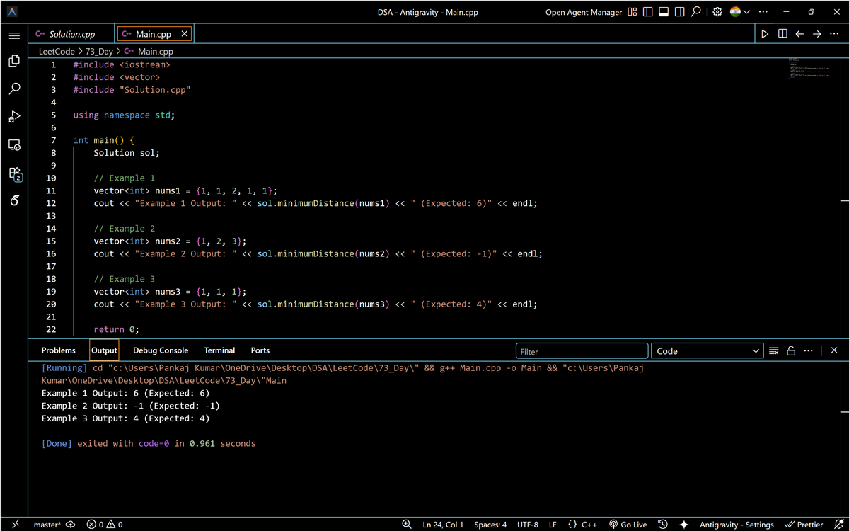Viewport: 849px width, 531px height.
Task: Switch to the Terminal panel tab
Action: pos(219,350)
